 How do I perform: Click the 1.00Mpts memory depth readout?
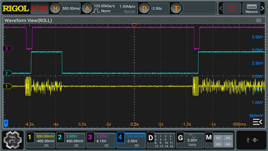click(127, 7)
